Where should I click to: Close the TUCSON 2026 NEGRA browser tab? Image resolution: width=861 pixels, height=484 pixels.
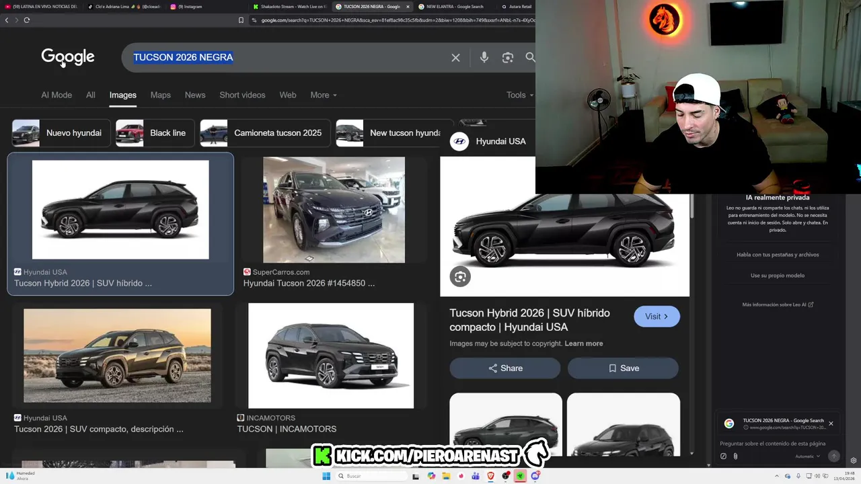(x=408, y=7)
